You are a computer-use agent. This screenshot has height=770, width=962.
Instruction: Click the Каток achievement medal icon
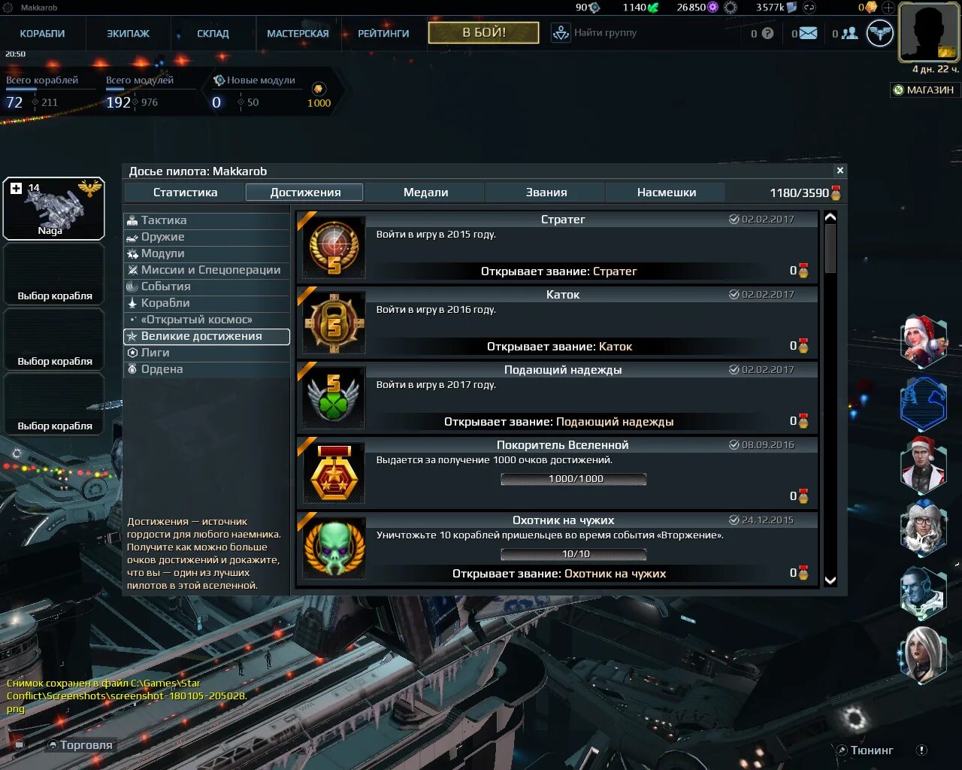334,323
